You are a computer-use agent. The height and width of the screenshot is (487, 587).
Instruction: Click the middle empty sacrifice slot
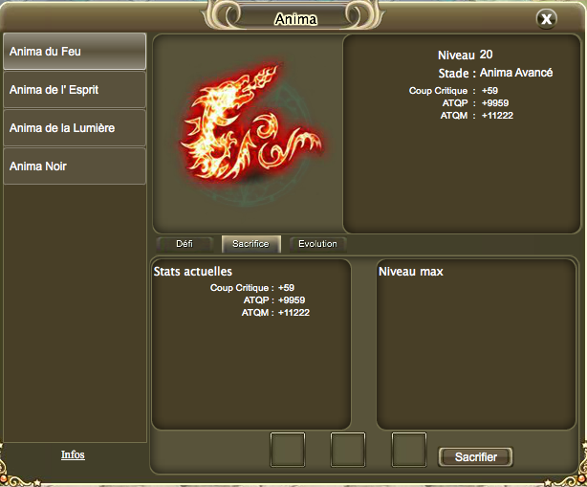tap(348, 450)
